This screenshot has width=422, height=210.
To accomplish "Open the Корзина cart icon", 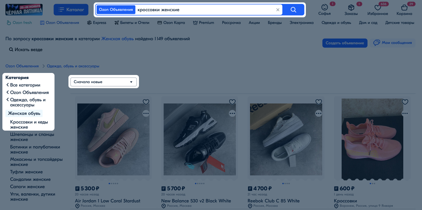I will click(404, 9).
